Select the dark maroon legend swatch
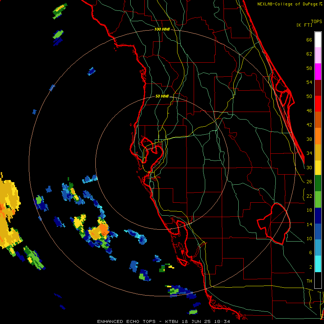 [x=318, y=88]
